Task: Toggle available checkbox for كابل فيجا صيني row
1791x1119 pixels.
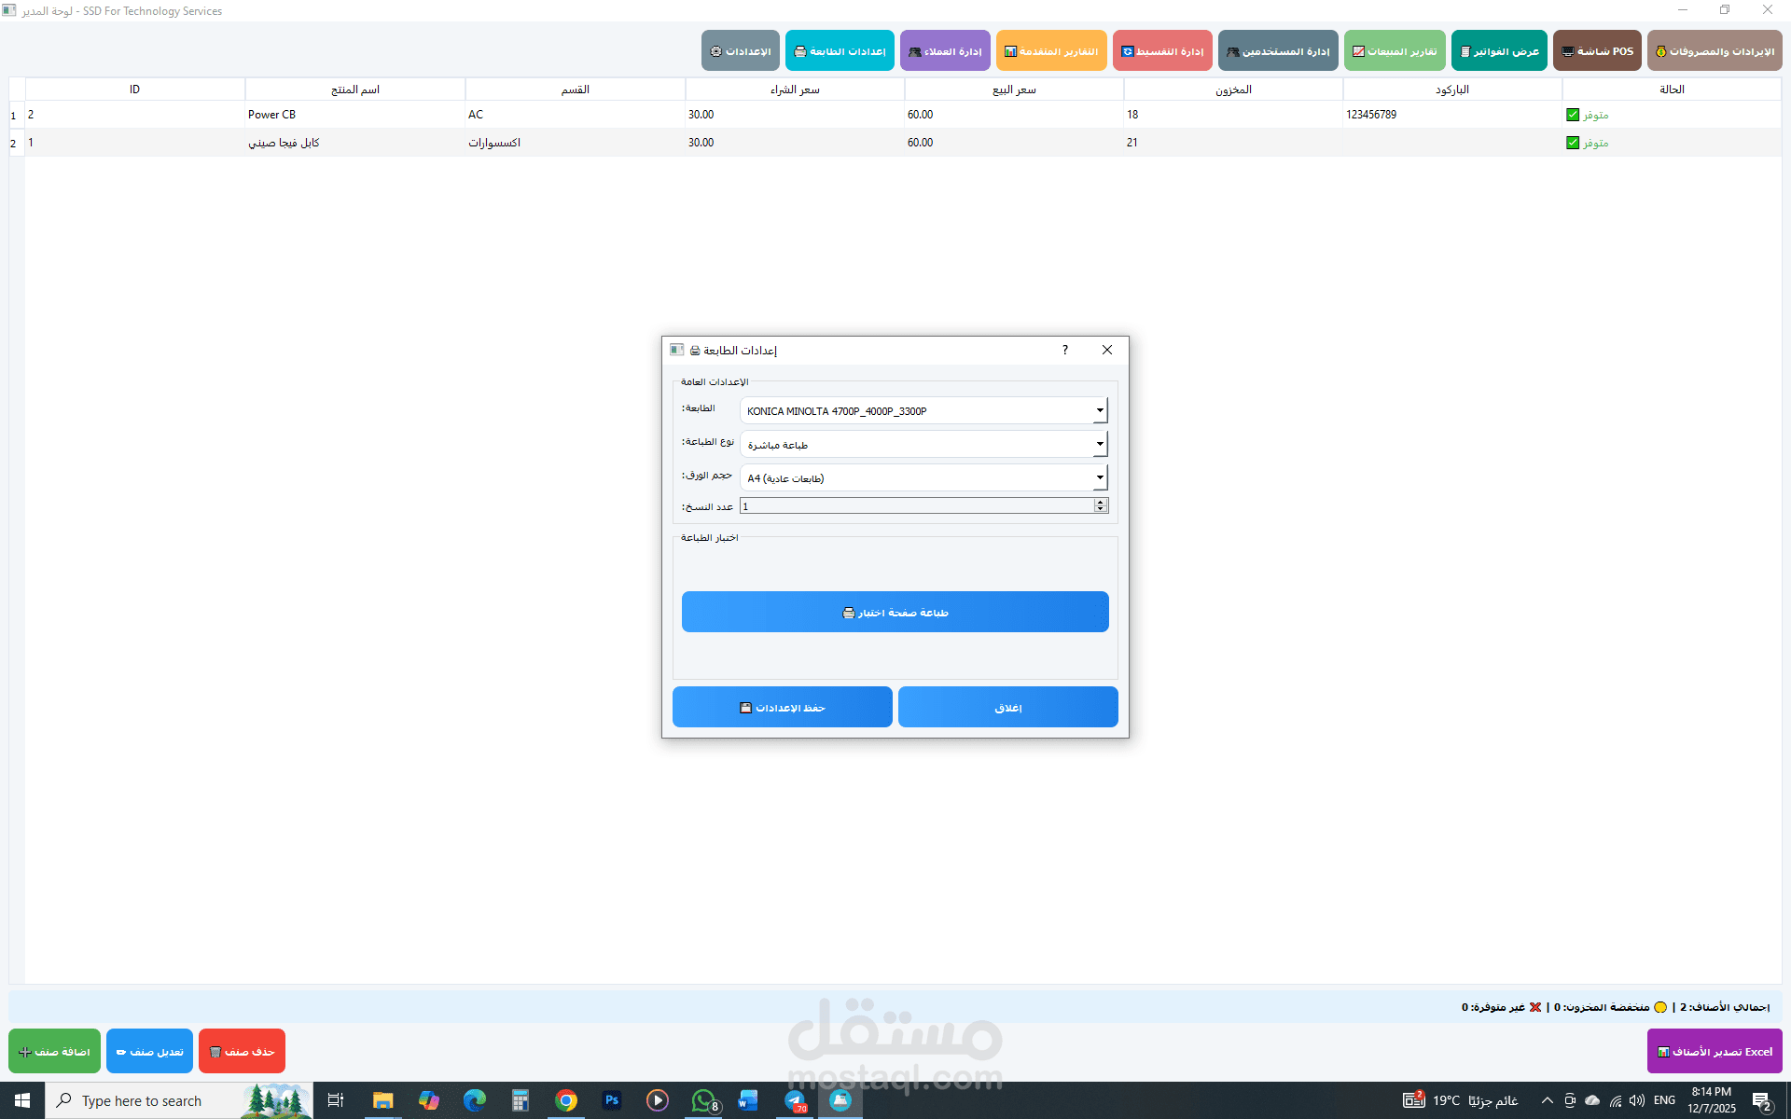Action: click(x=1573, y=143)
